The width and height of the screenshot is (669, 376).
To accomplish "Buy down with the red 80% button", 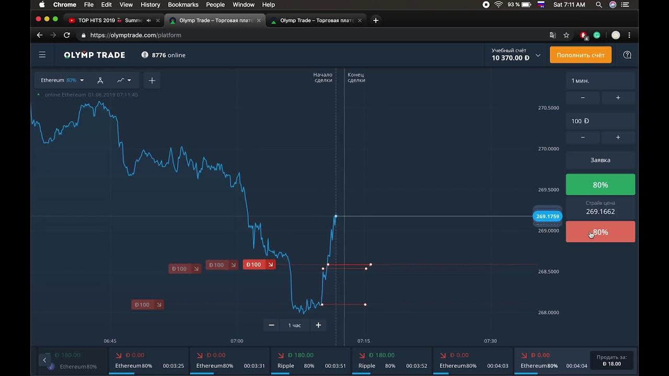I will 601,232.
